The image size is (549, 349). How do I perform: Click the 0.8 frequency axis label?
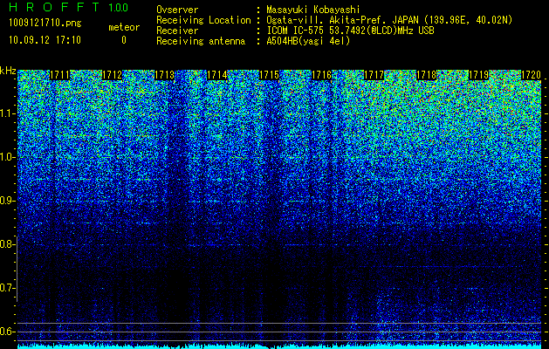click(7, 244)
